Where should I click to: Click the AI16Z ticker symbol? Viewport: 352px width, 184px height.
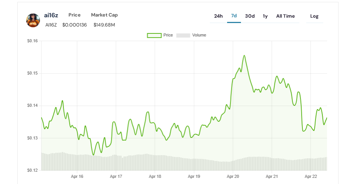(51, 25)
